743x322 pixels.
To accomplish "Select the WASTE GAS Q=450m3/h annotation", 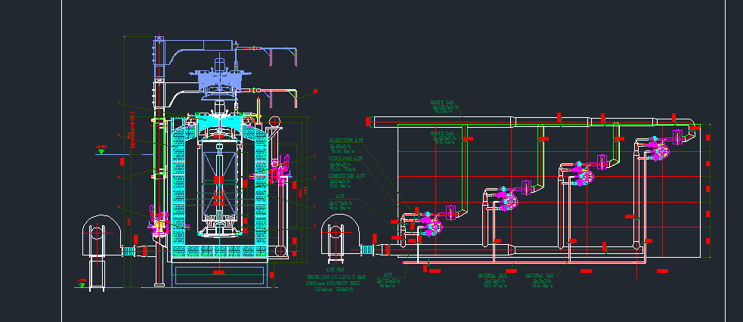I will tap(445, 138).
